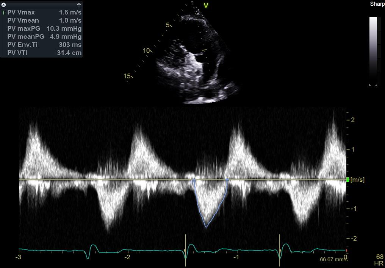This screenshot has width=385, height=268.
Task: Click the red ECG marker at time zero
Action: point(346,251)
